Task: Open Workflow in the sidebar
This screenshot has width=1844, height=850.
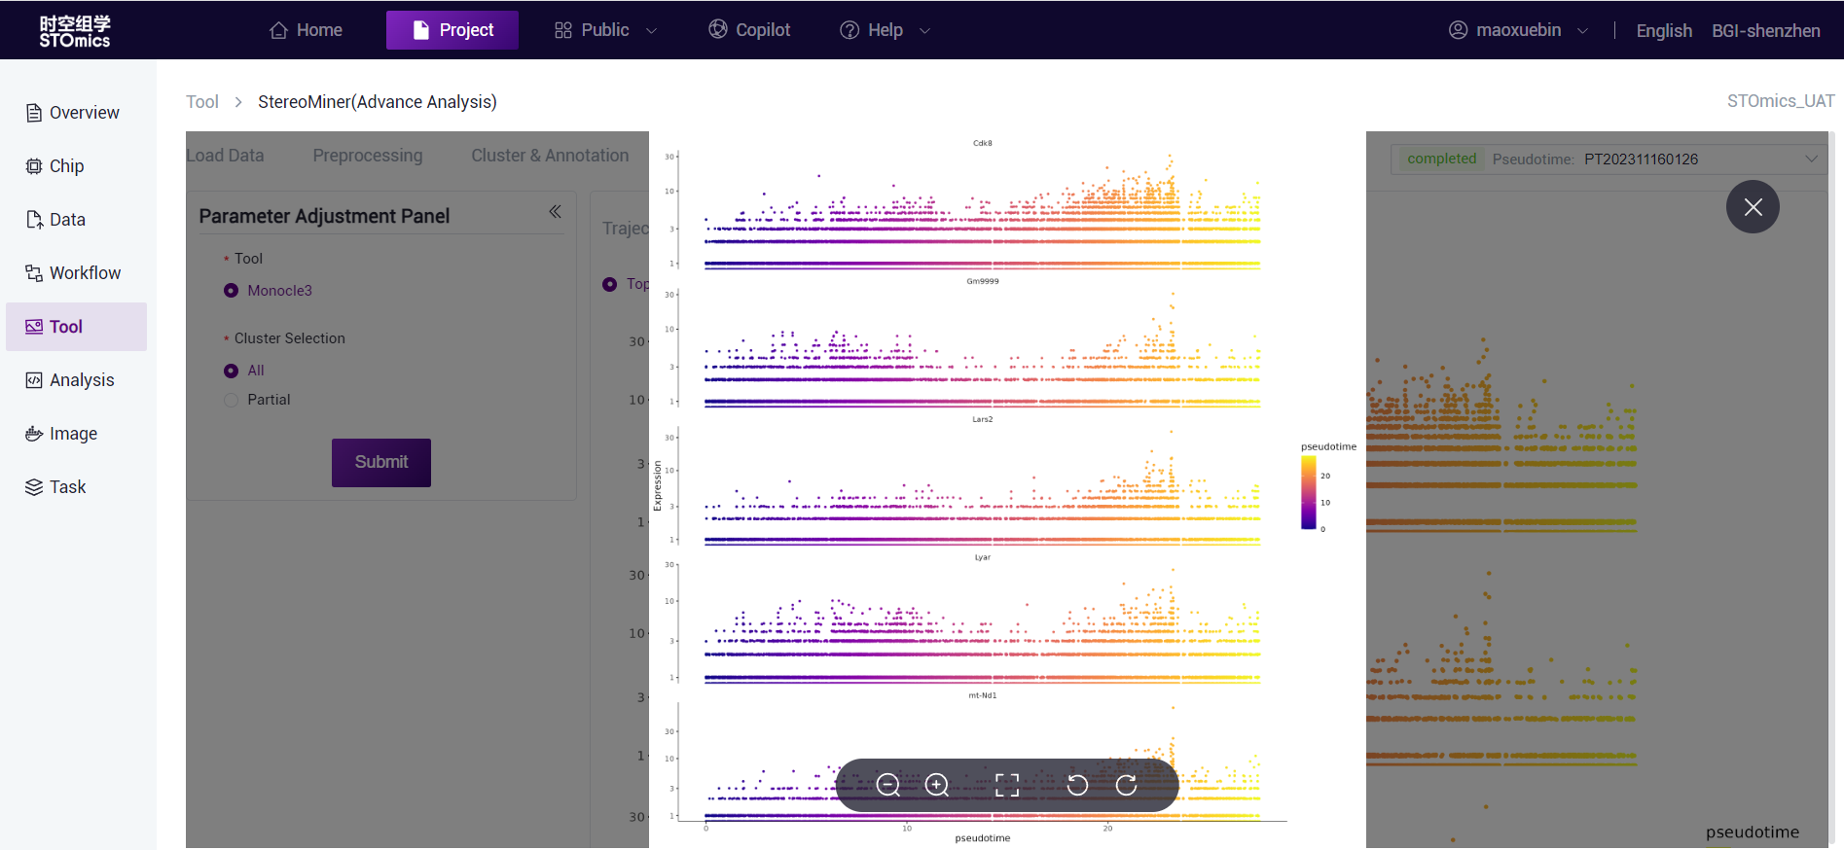Action: tap(76, 273)
